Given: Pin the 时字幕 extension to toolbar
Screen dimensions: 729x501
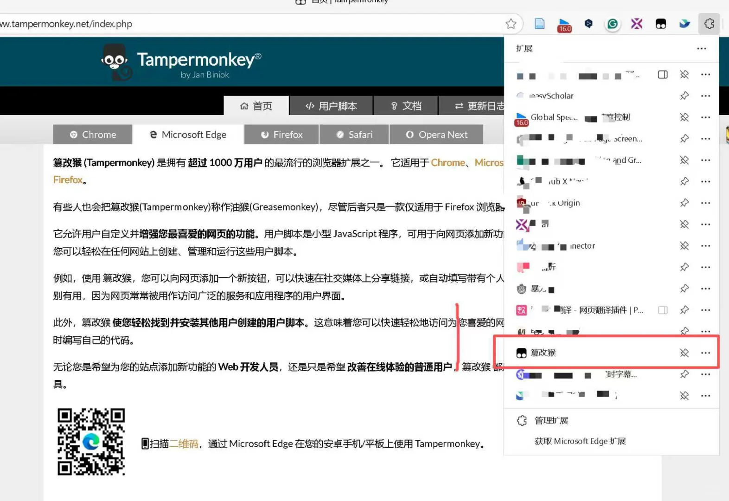Looking at the screenshot, I should click(684, 374).
